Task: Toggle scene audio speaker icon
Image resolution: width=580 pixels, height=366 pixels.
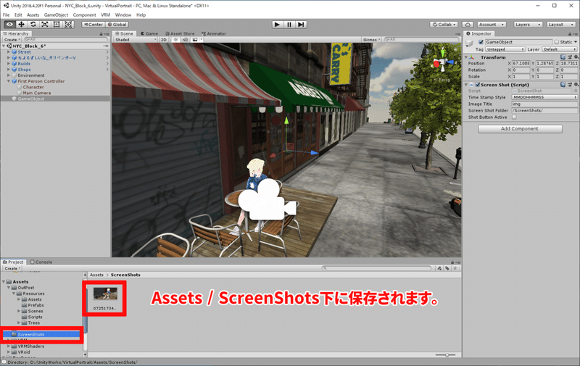Action: (185, 40)
